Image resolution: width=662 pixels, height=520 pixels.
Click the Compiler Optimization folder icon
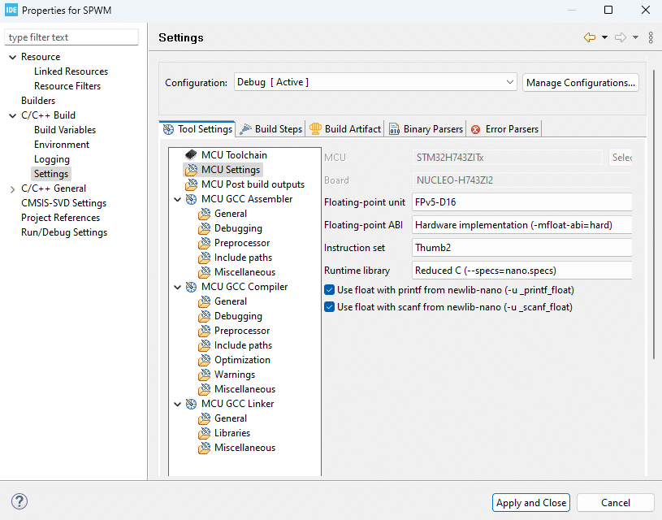click(205, 360)
